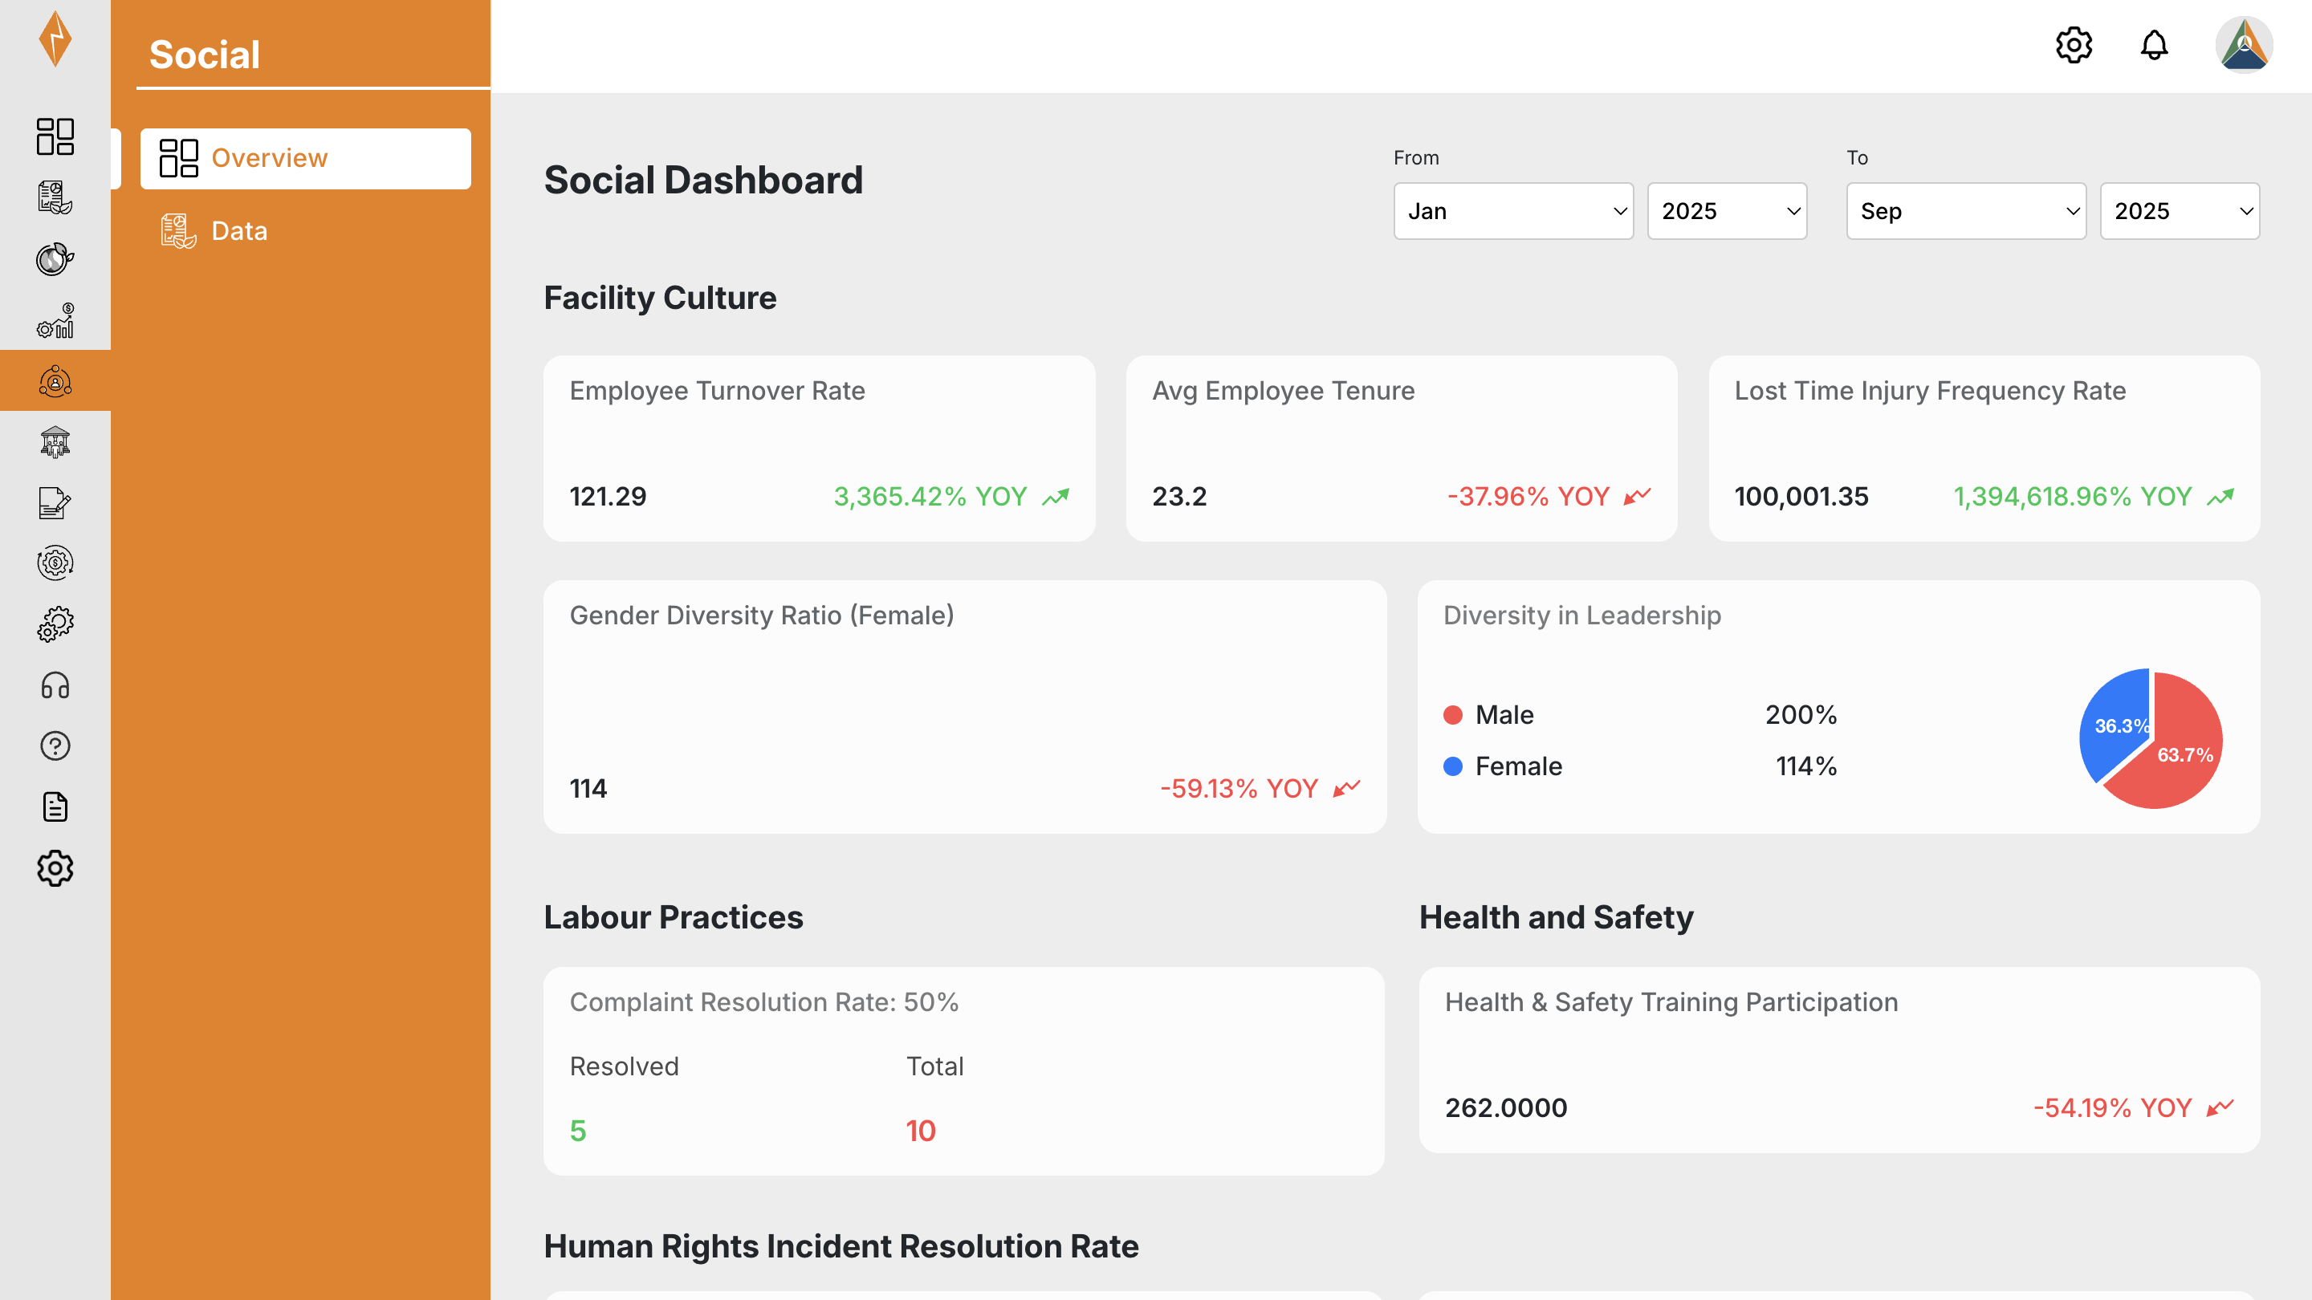The image size is (2312, 1300).
Task: Expand the To month dropdown showing Sep
Action: tap(1965, 211)
